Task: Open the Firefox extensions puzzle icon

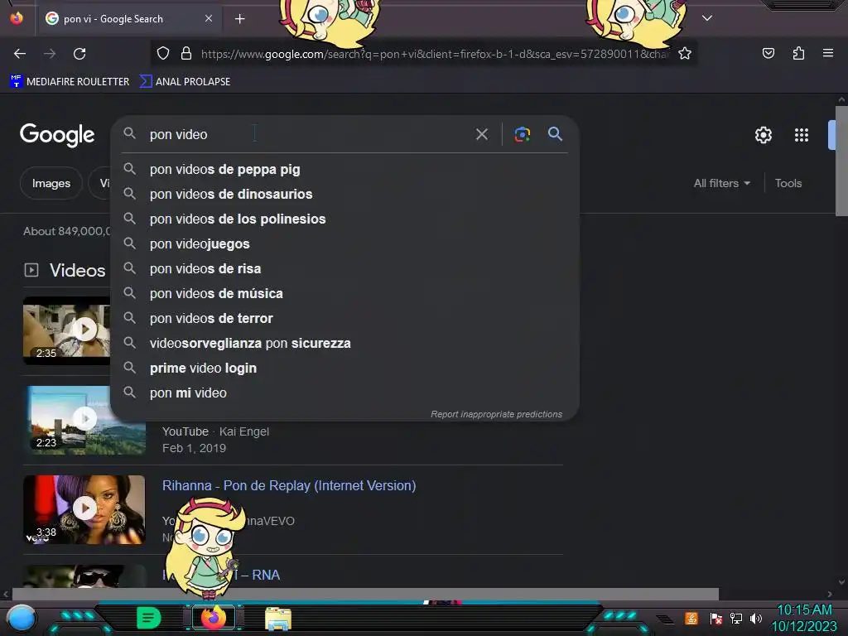Action: (x=798, y=53)
